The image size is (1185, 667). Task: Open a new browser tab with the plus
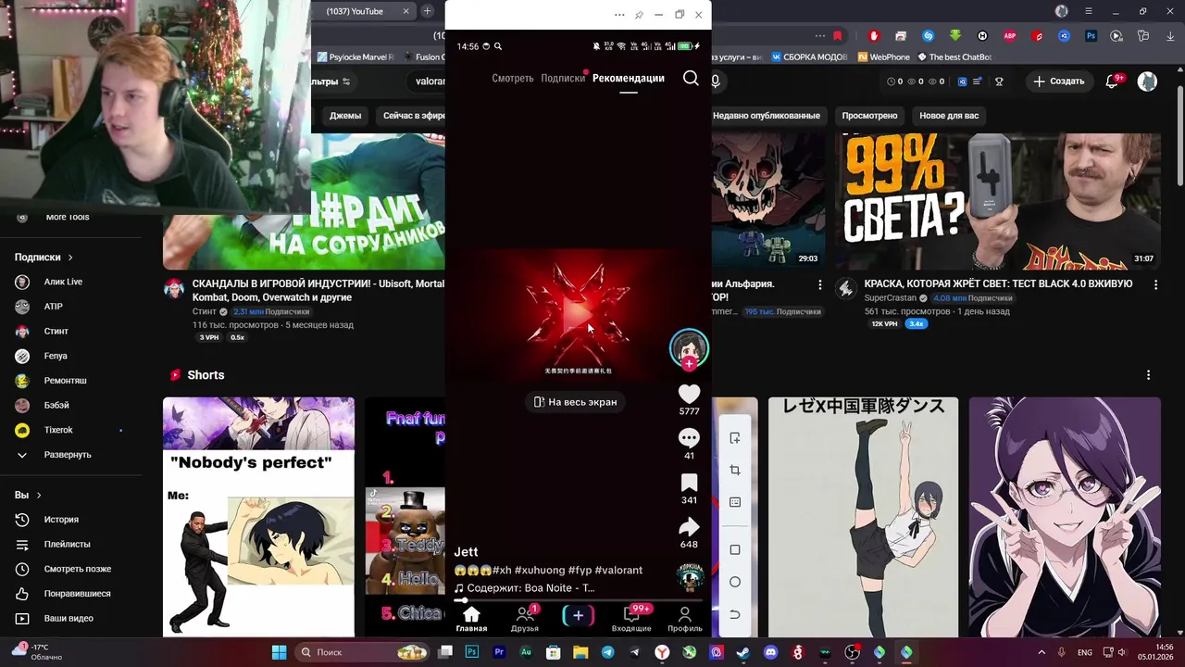[x=427, y=11]
